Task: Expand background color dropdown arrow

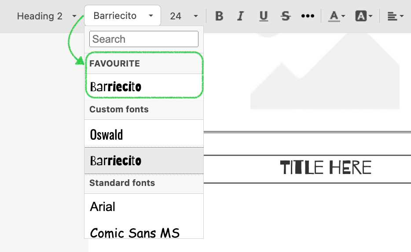Action: 371,17
